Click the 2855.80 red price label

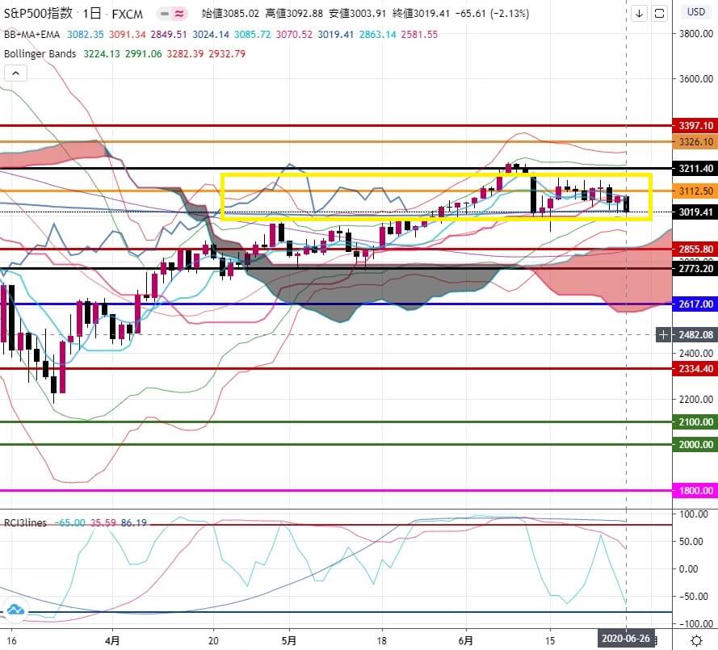695,249
